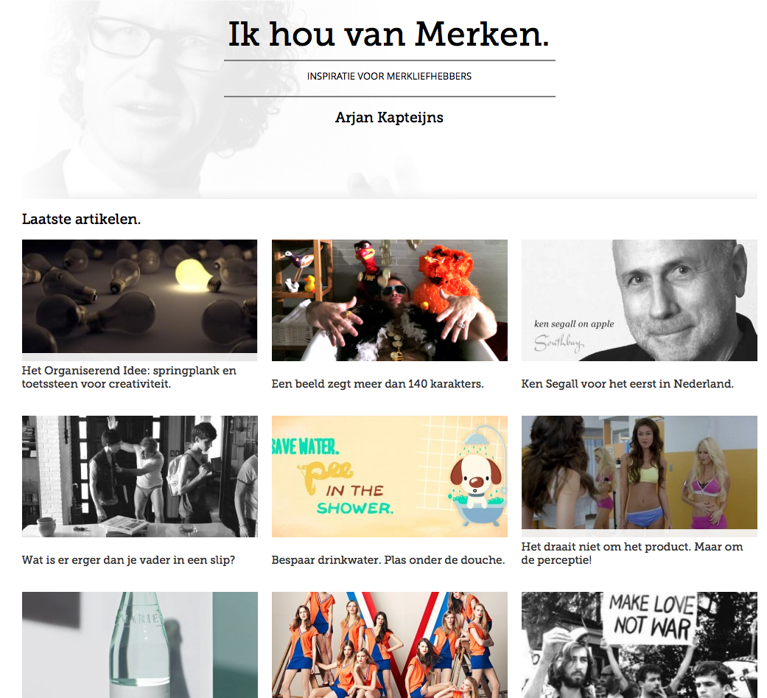This screenshot has width=767, height=698.
Task: Open the orange dresses group photo
Action: point(389,645)
